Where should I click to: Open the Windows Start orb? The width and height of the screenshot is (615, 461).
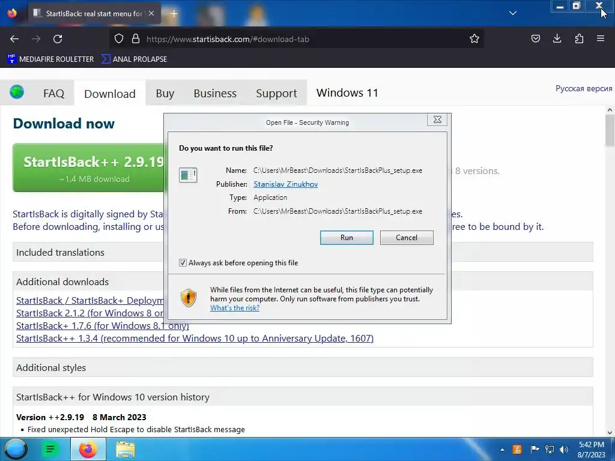(x=16, y=449)
